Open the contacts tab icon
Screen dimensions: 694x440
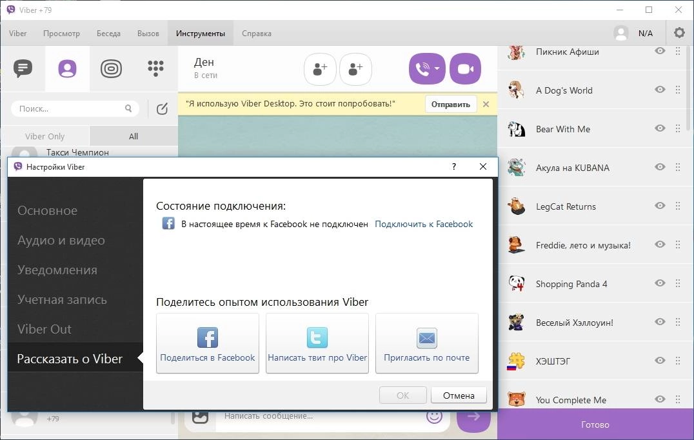(x=67, y=68)
